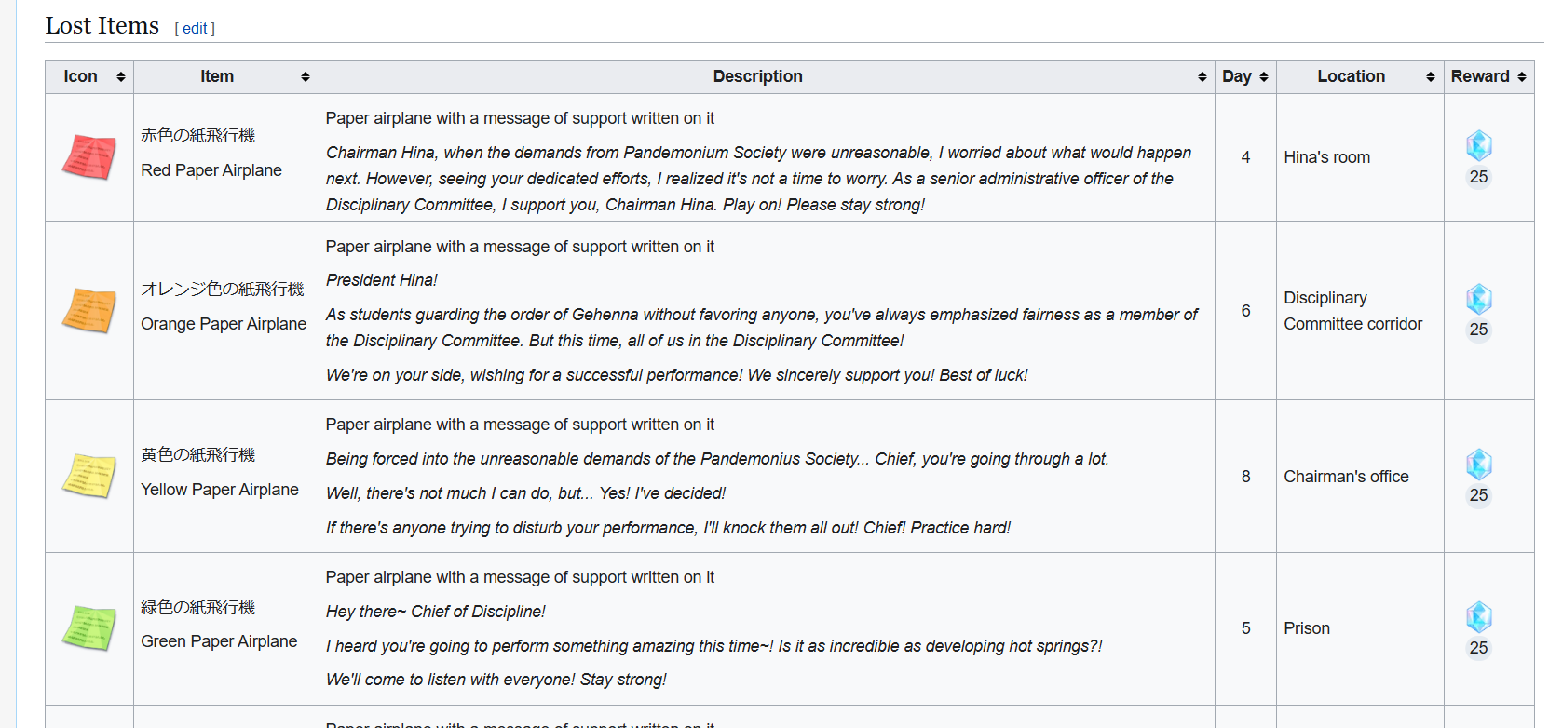
Task: Click the Green Paper Airplane icon
Action: tap(89, 627)
